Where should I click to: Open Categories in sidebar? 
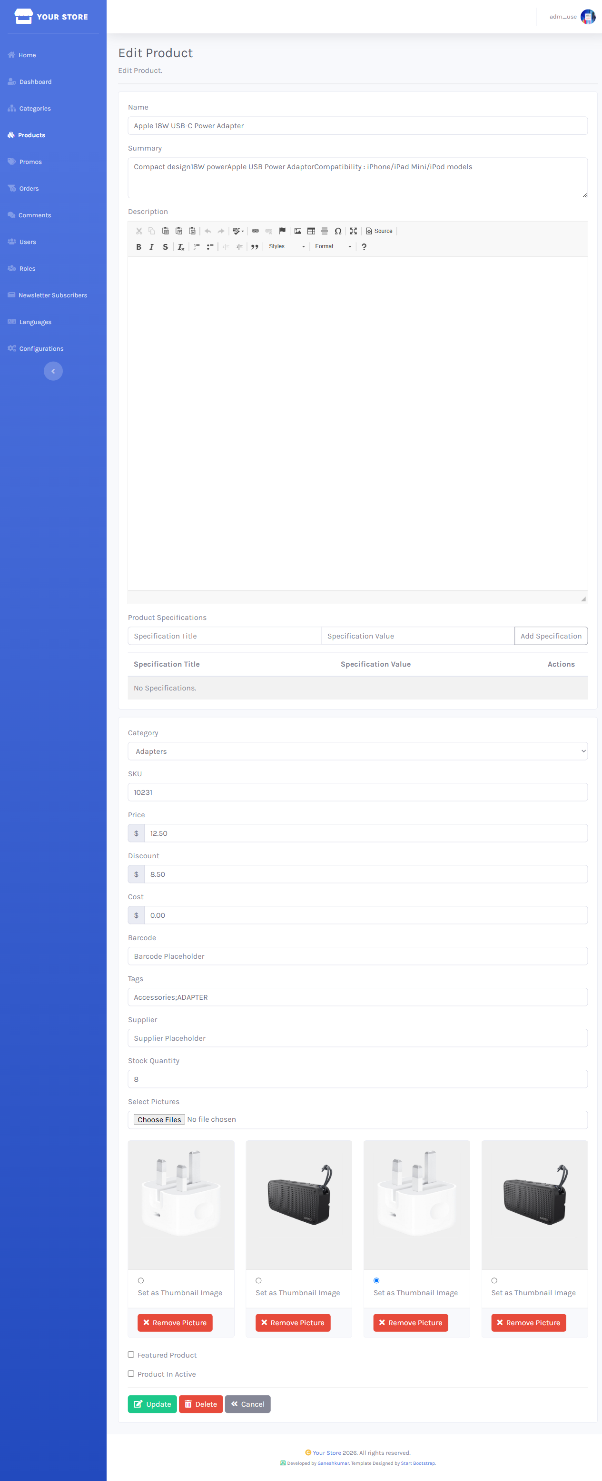coord(30,108)
